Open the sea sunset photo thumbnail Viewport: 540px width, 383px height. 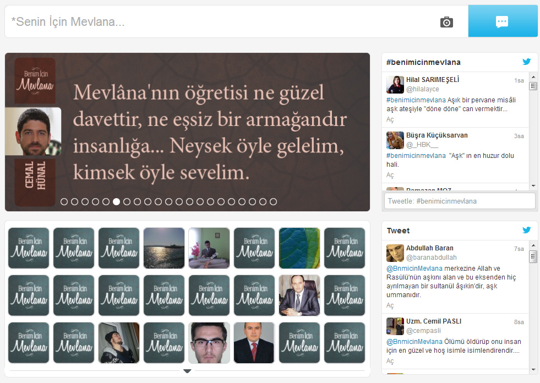[164, 248]
